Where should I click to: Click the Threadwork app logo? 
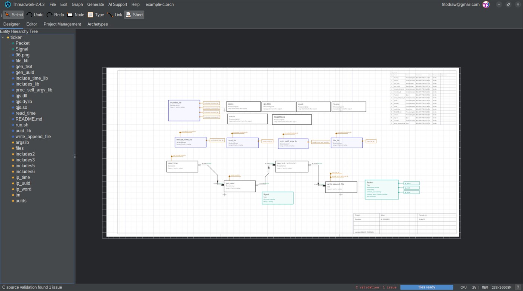7,4
